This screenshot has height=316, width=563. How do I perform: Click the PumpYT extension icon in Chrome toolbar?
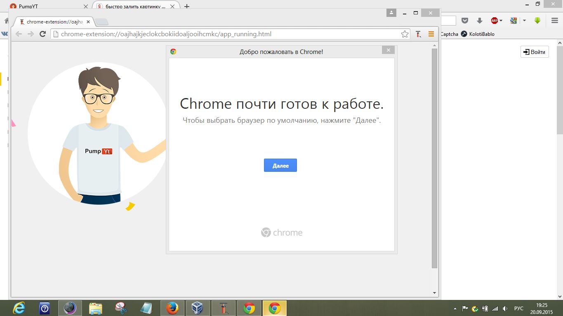[x=418, y=34]
